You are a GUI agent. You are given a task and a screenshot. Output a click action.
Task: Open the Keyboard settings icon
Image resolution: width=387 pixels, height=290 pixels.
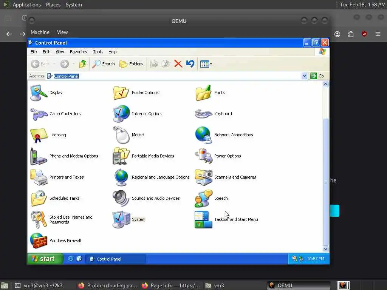203,114
